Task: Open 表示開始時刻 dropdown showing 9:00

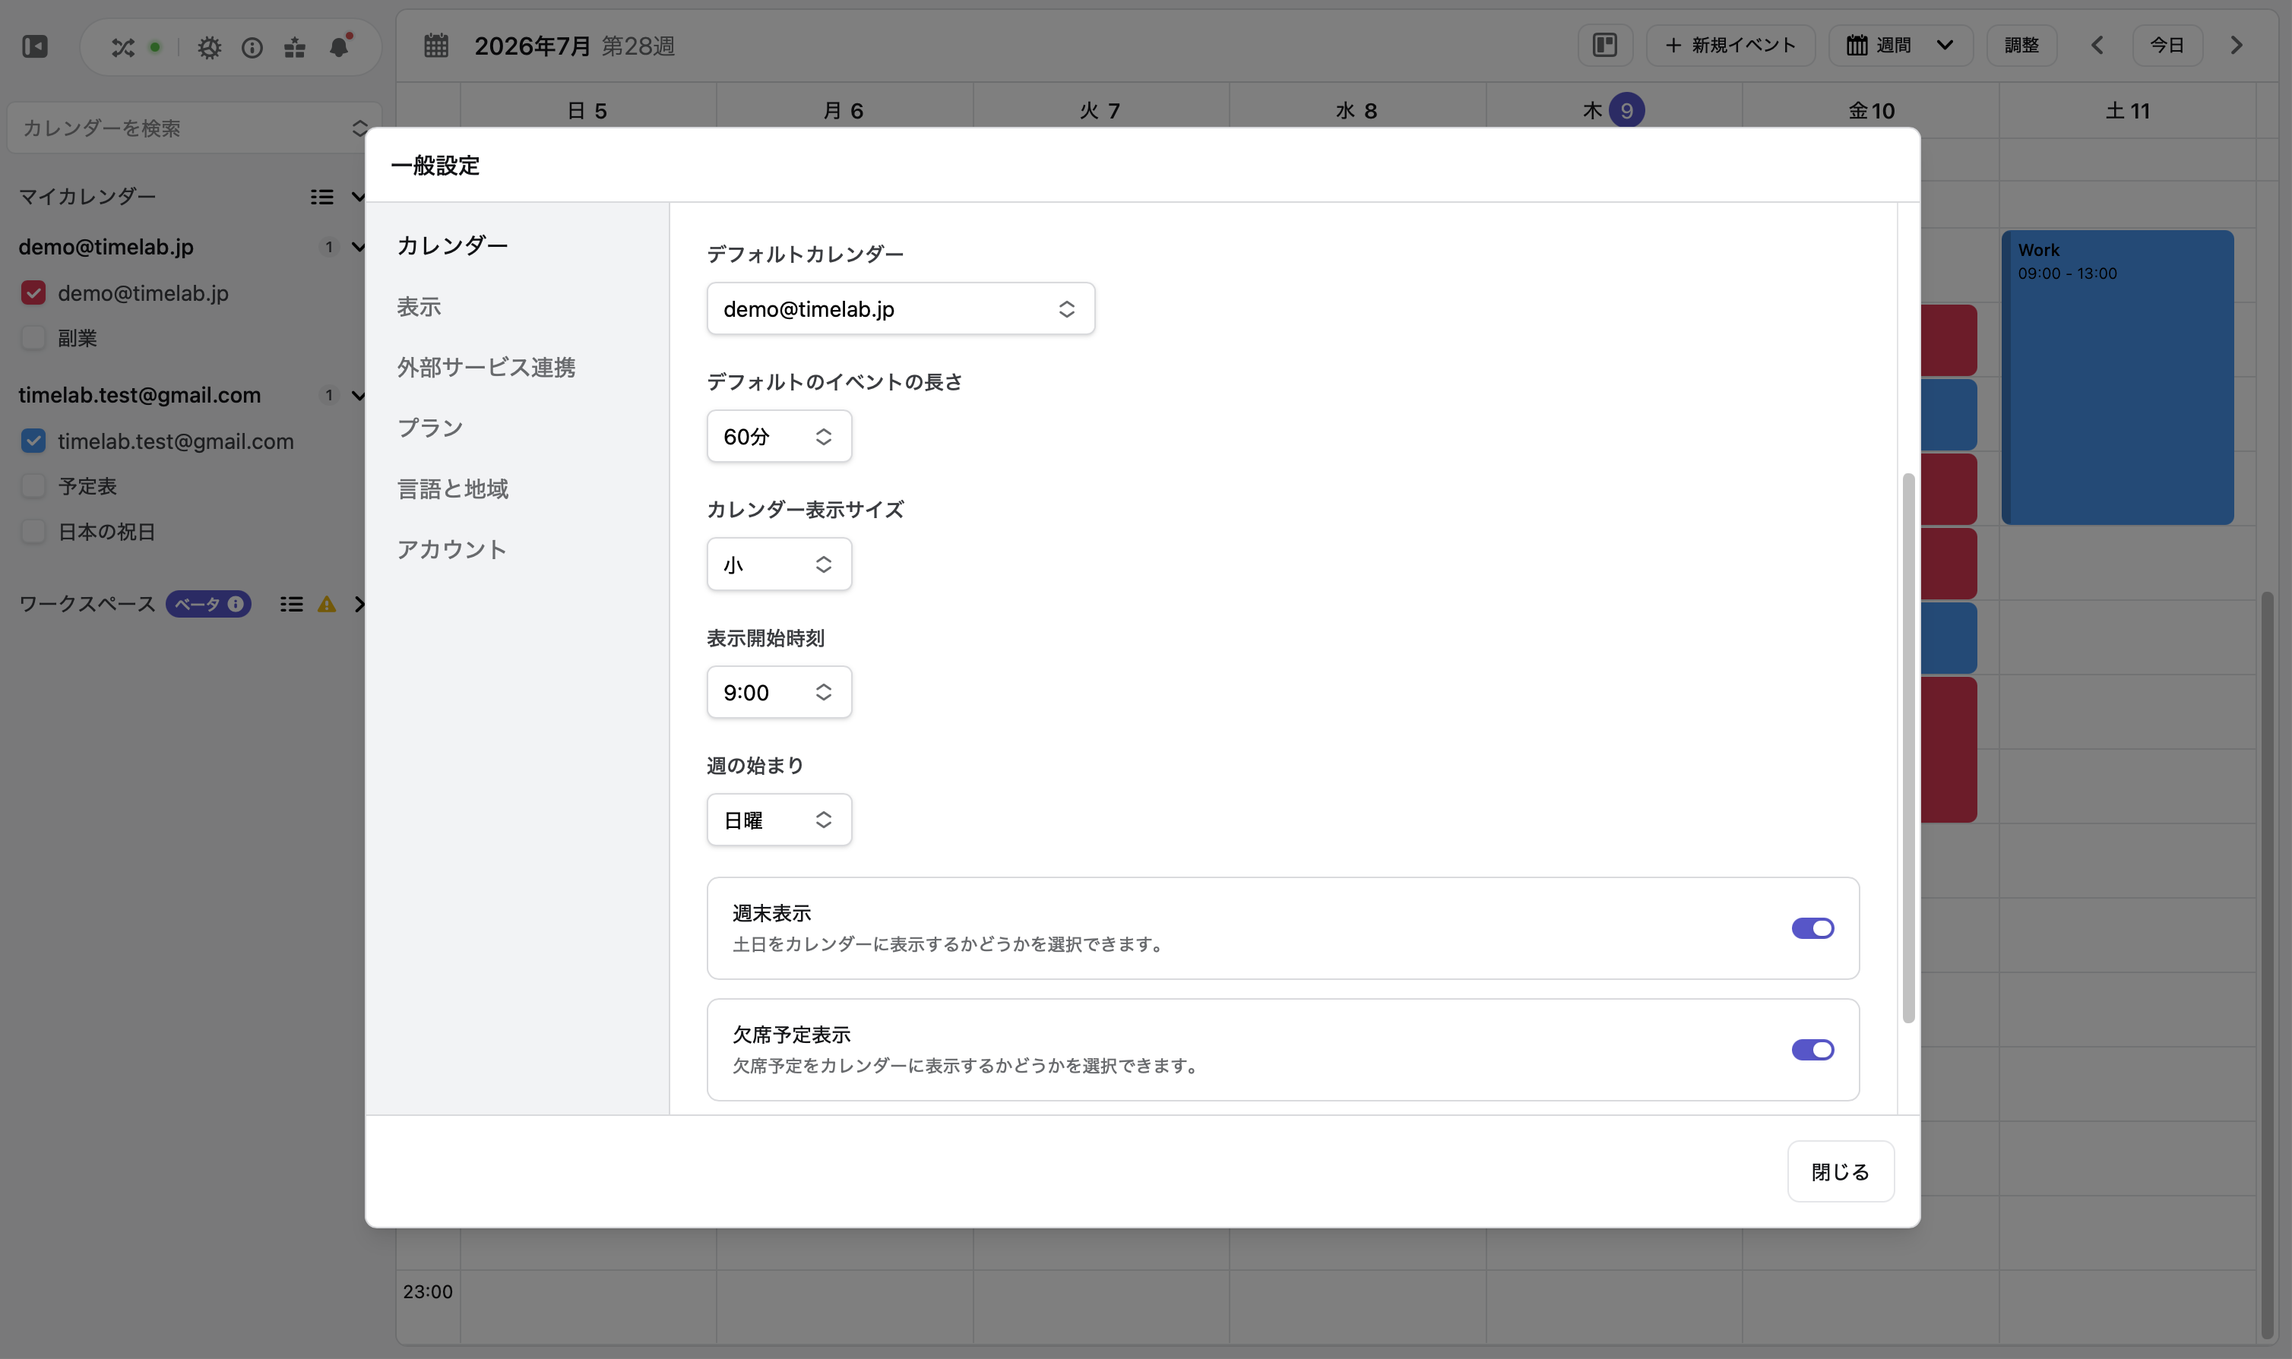Action: (779, 692)
